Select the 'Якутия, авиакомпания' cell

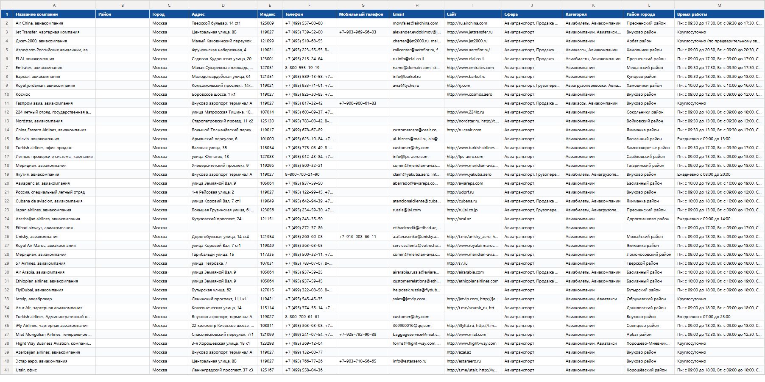(x=54, y=174)
